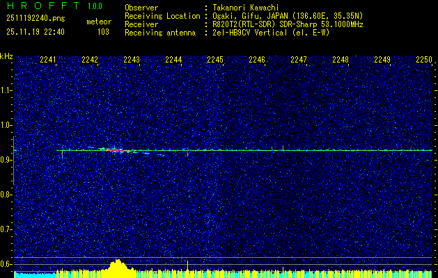Click the Observer field label
Viewport: 438px width, 278px height.
click(x=141, y=8)
